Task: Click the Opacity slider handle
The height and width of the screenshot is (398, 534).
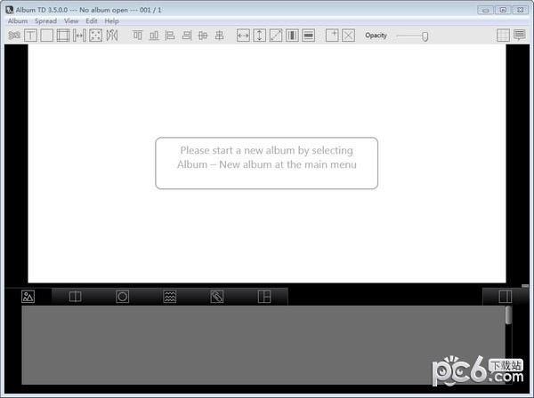Action: tap(425, 36)
